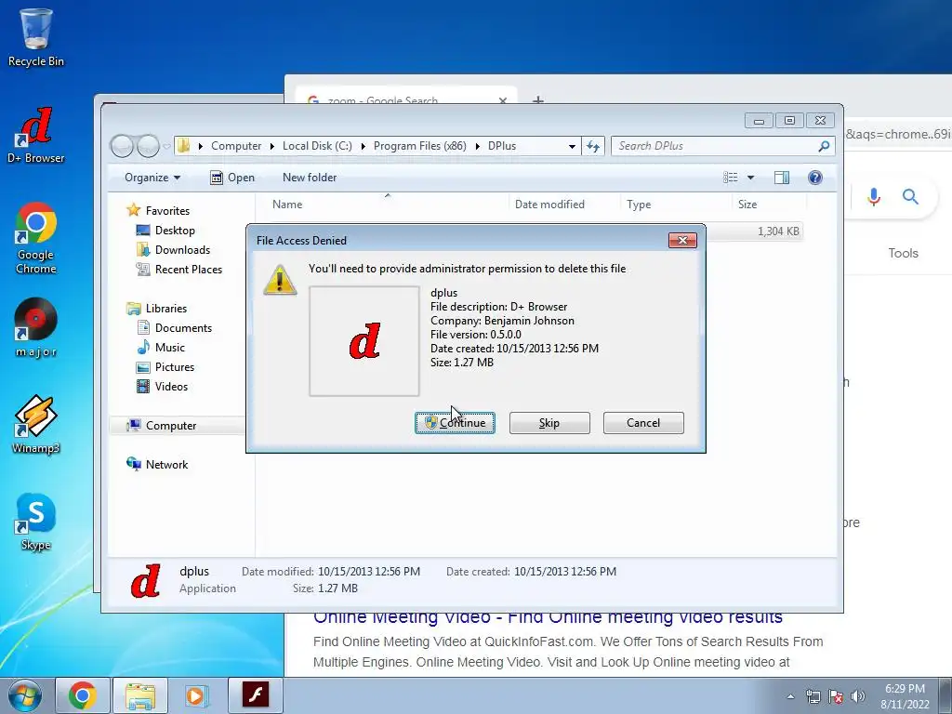Click the Windows Start button
Viewport: 952px width, 714px height.
coord(24,695)
